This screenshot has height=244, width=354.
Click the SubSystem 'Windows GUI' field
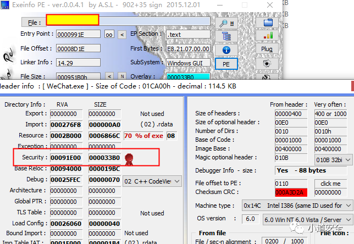coord(188,63)
